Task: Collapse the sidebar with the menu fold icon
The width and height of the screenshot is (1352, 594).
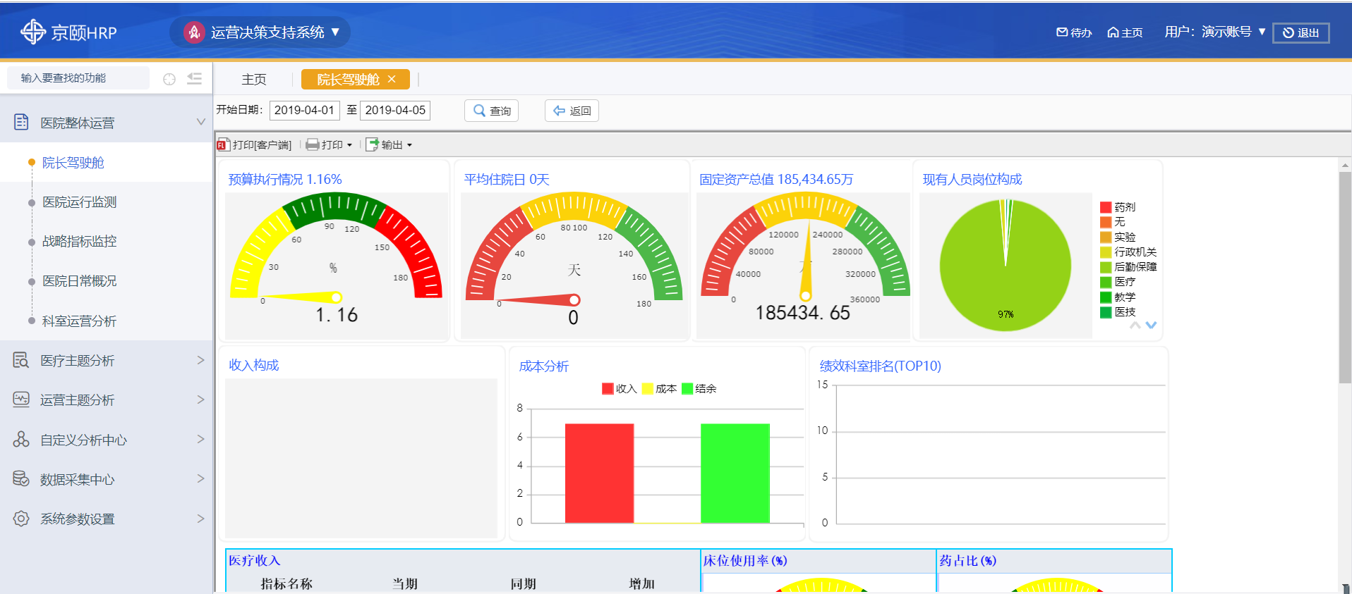Action: (195, 79)
